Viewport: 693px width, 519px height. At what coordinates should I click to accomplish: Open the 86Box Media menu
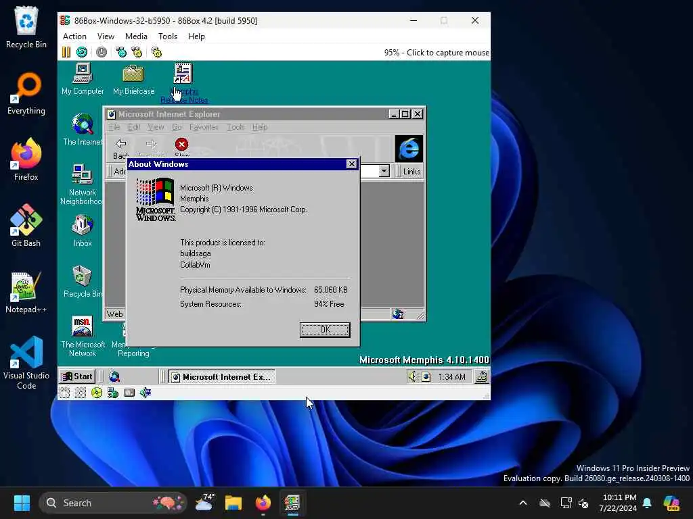click(136, 36)
